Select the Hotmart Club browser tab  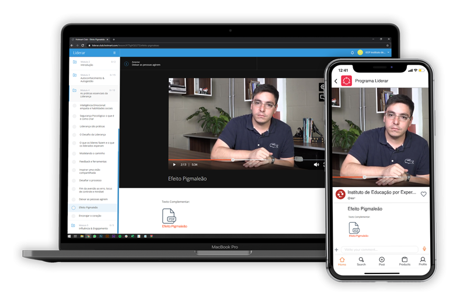(90, 39)
